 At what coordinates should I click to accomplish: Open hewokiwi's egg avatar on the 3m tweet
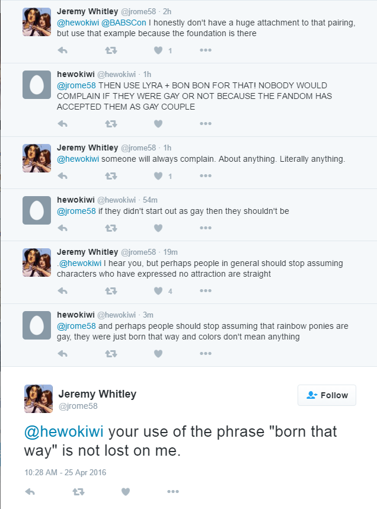click(37, 325)
